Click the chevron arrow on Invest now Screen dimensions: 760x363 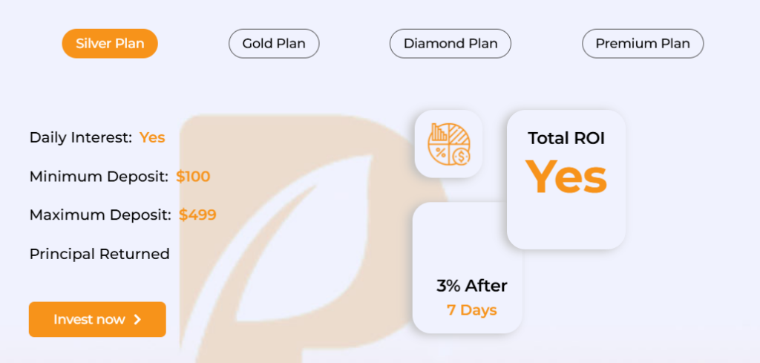point(137,320)
